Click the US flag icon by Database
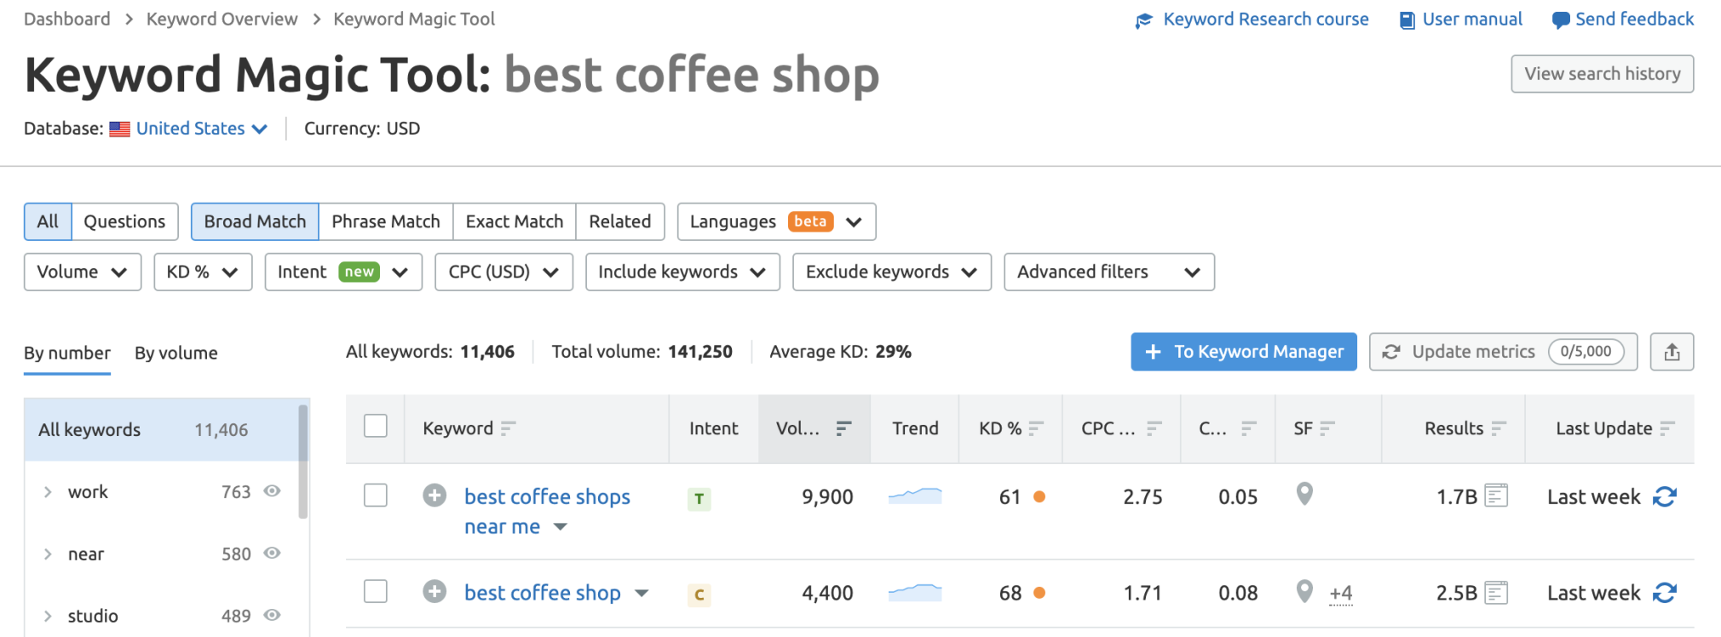This screenshot has width=1721, height=637. 120,129
